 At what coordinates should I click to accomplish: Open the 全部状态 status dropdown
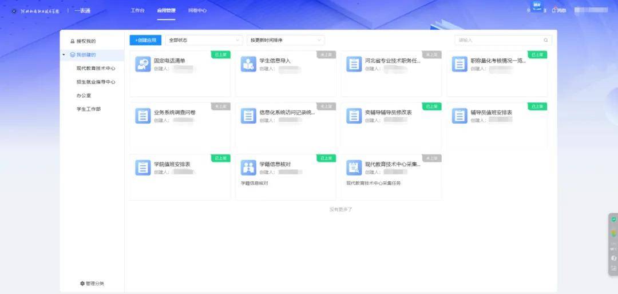[x=204, y=40]
